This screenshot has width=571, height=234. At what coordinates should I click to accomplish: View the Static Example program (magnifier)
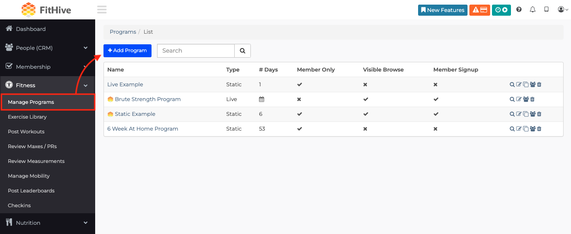(x=512, y=114)
